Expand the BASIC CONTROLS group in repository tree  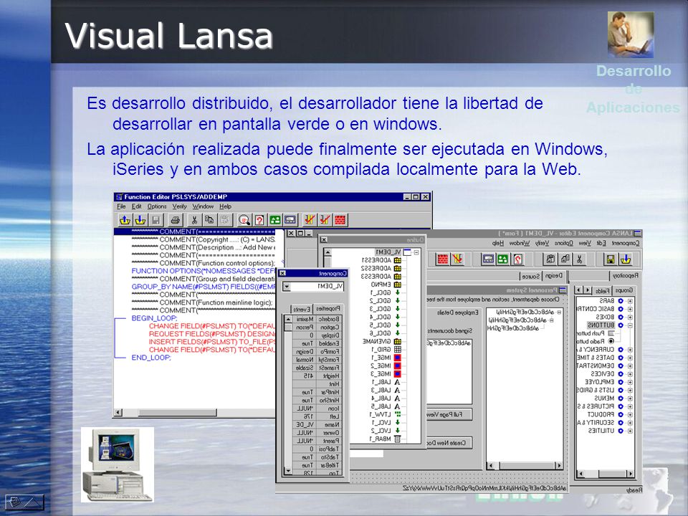coord(630,309)
